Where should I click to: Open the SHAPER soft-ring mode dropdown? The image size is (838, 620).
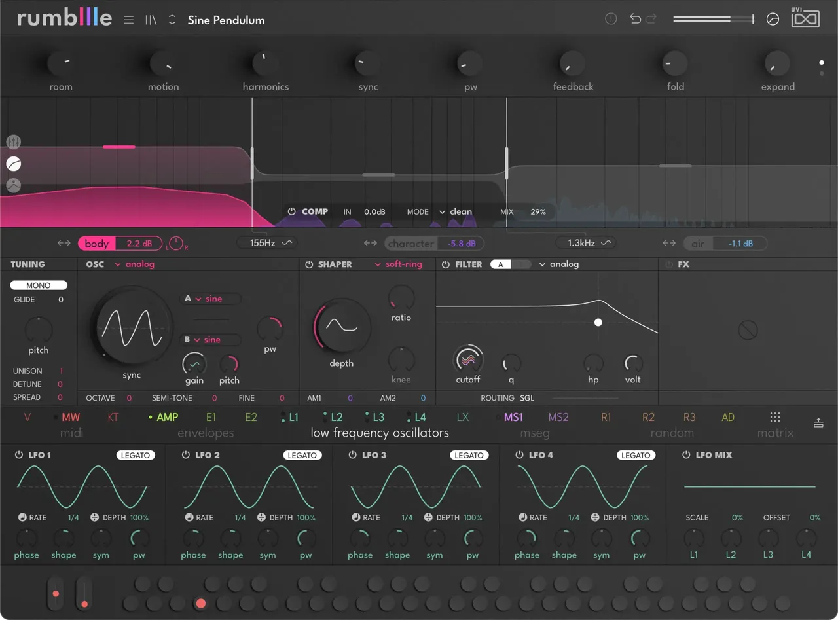tap(399, 264)
